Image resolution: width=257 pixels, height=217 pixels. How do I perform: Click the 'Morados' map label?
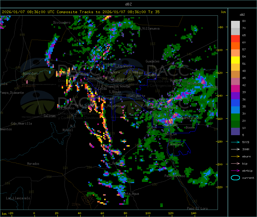point(33,164)
